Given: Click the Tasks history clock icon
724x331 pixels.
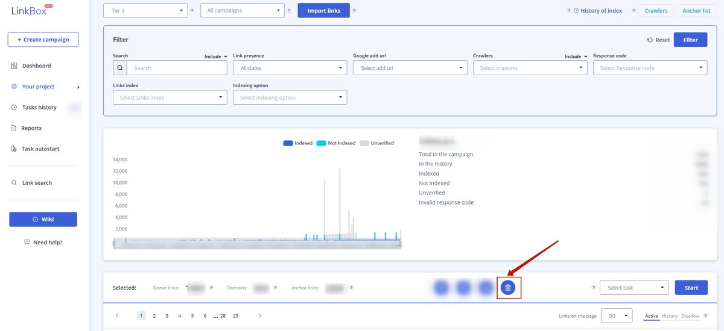Looking at the screenshot, I should pyautogui.click(x=14, y=107).
